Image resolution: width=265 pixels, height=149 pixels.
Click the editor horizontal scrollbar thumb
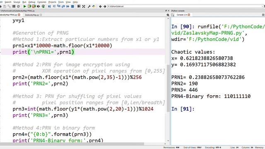tap(72, 144)
